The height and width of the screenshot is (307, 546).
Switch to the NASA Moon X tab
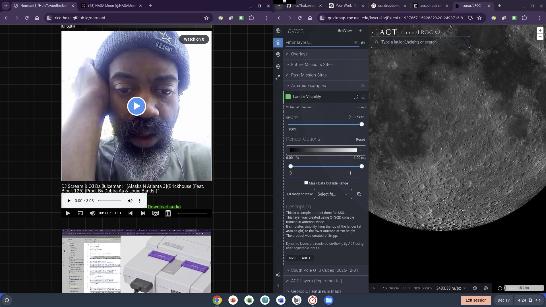[111, 6]
